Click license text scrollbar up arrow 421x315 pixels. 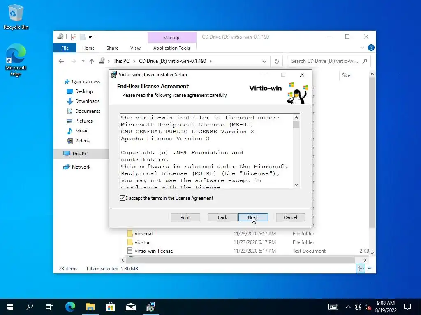coord(296,117)
